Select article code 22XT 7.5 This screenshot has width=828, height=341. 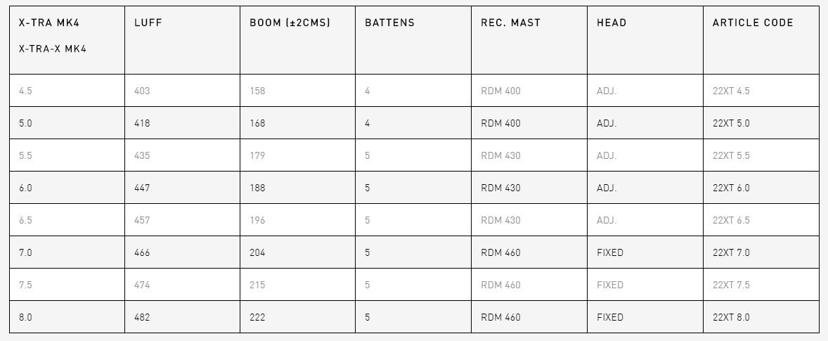pyautogui.click(x=731, y=285)
